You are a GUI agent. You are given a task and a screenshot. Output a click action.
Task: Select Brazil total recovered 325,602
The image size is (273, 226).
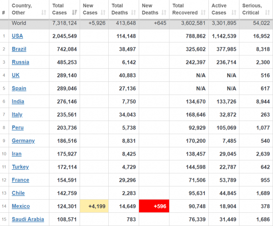coord(196,49)
